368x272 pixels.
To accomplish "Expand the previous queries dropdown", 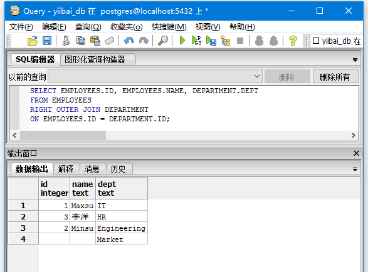I will (257, 76).
